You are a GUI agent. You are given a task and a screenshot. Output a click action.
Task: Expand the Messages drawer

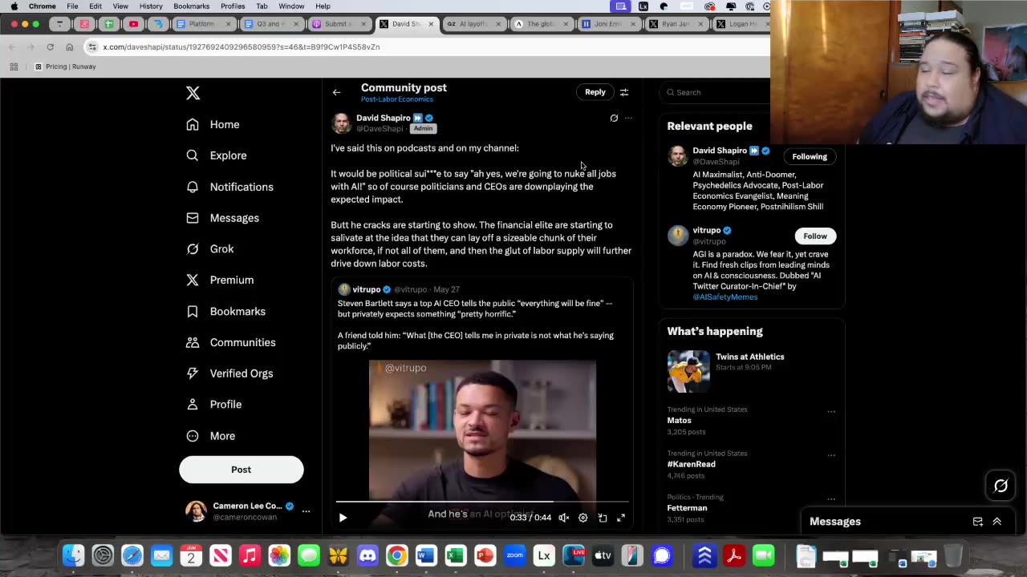click(997, 522)
